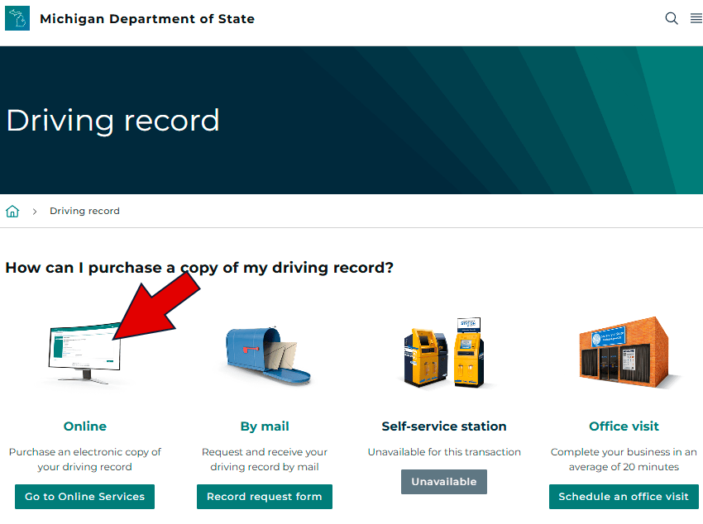
Task: Click the Driving record banner title
Action: point(112,121)
